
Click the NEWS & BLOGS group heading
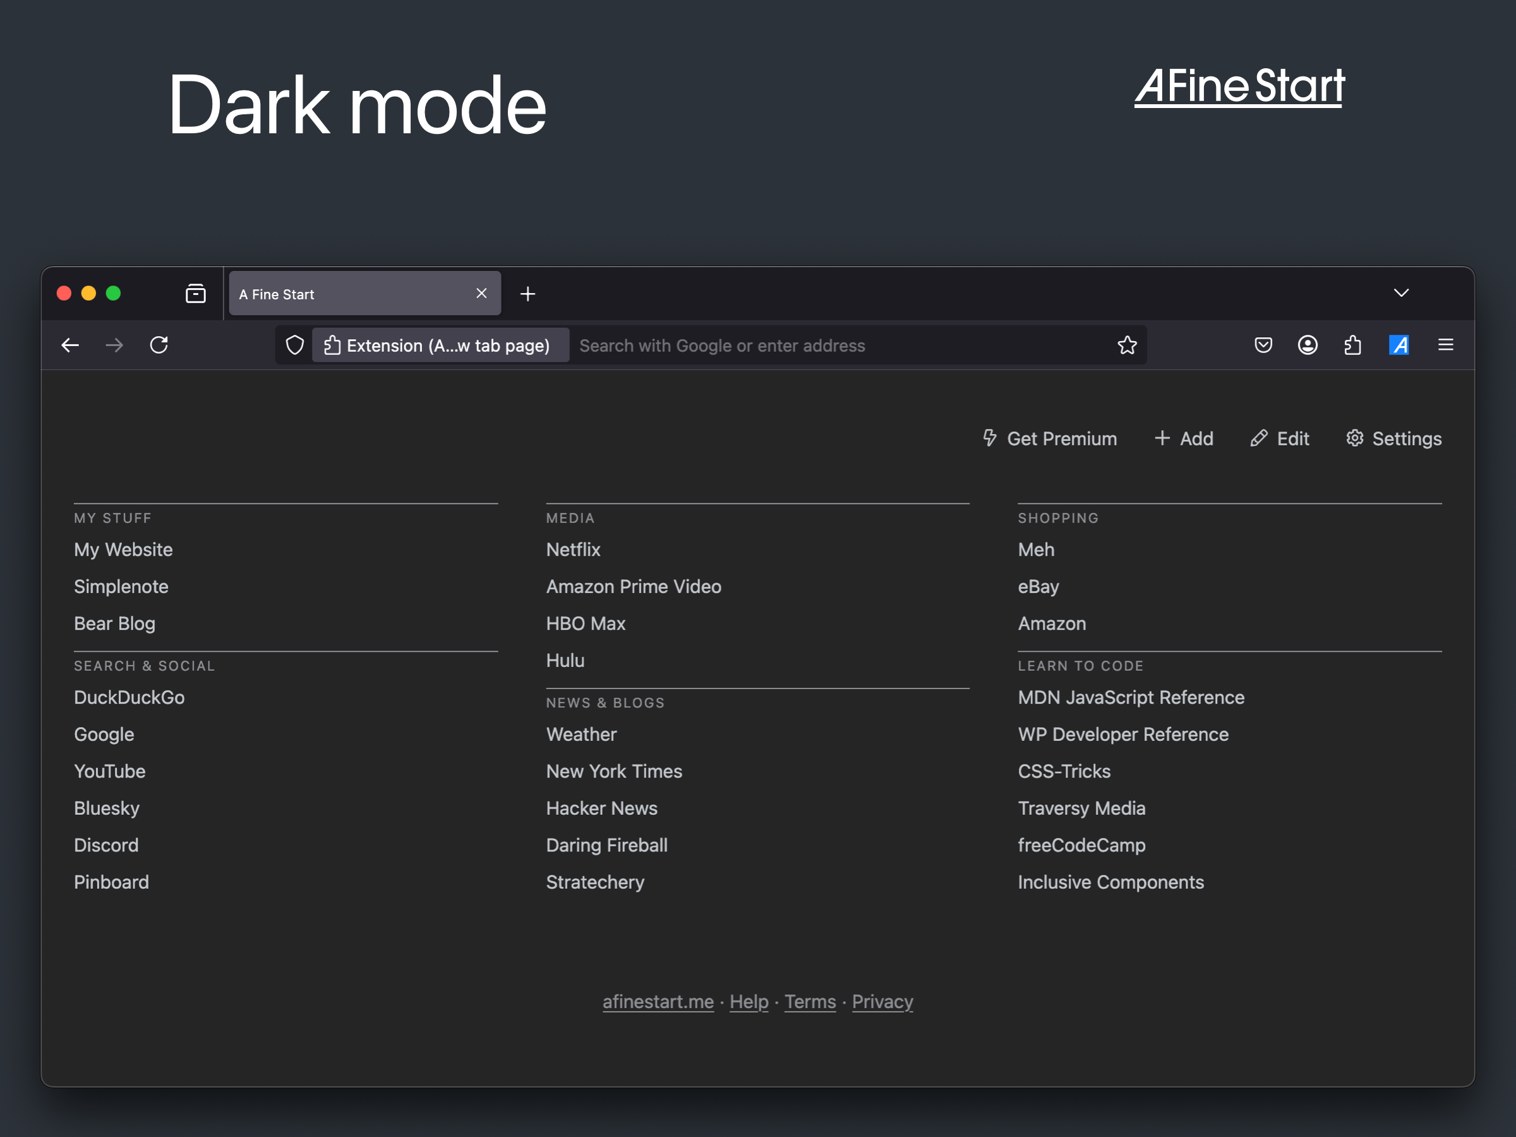pyautogui.click(x=605, y=703)
